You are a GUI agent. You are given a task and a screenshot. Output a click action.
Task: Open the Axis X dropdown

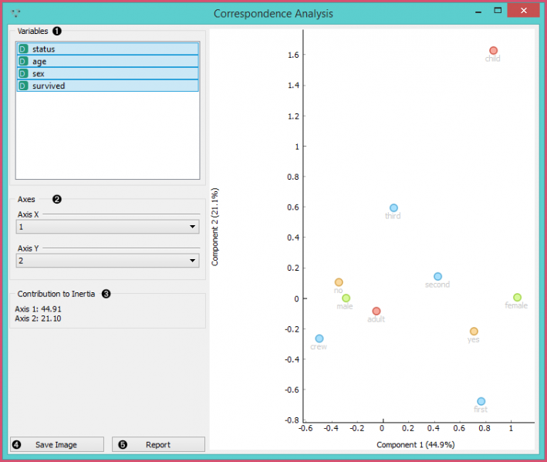coord(107,227)
